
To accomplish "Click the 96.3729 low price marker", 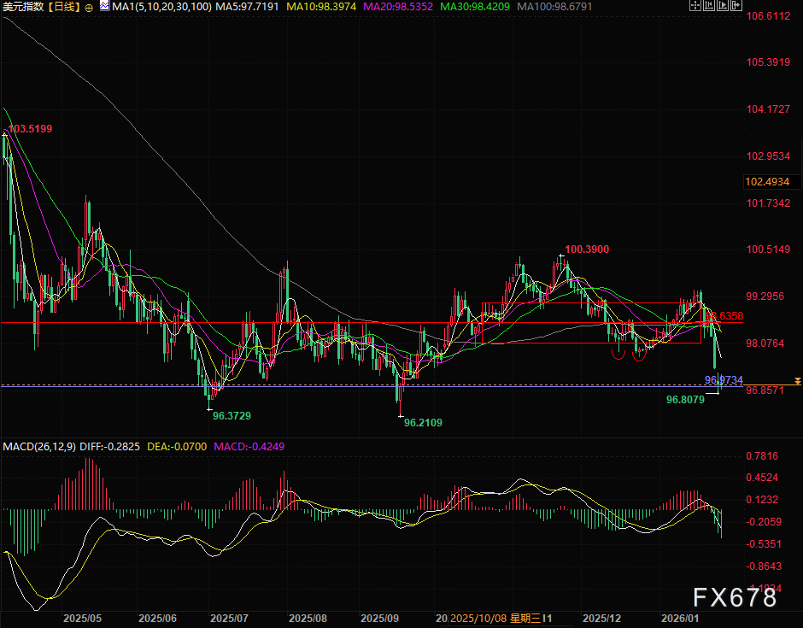I will point(231,415).
